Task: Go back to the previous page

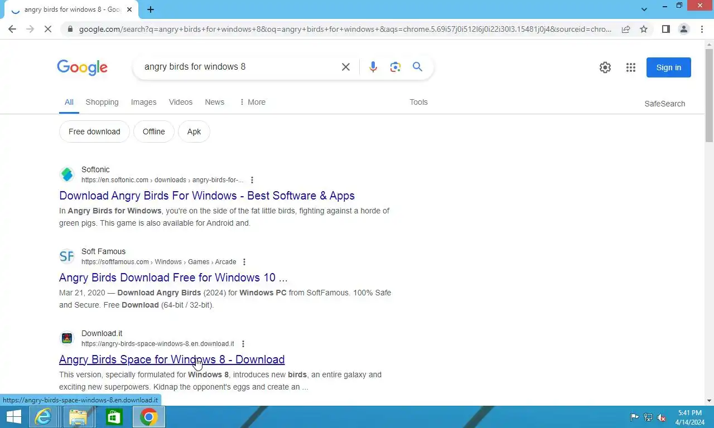Action: point(12,29)
